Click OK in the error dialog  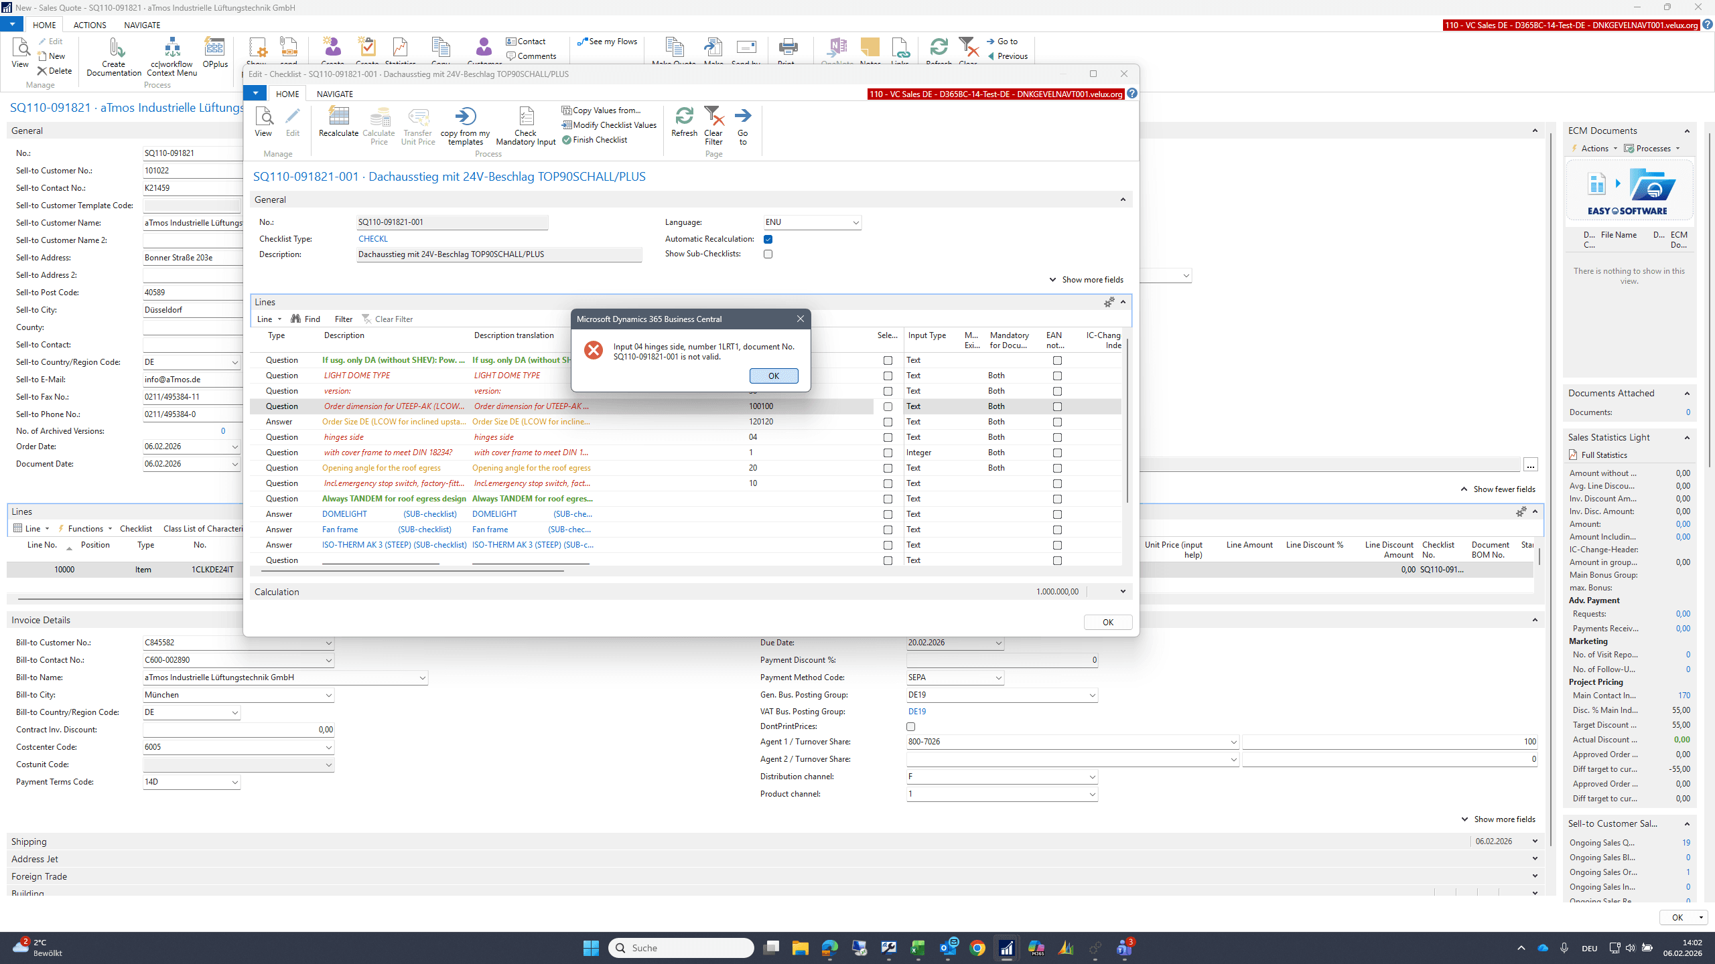click(x=774, y=376)
